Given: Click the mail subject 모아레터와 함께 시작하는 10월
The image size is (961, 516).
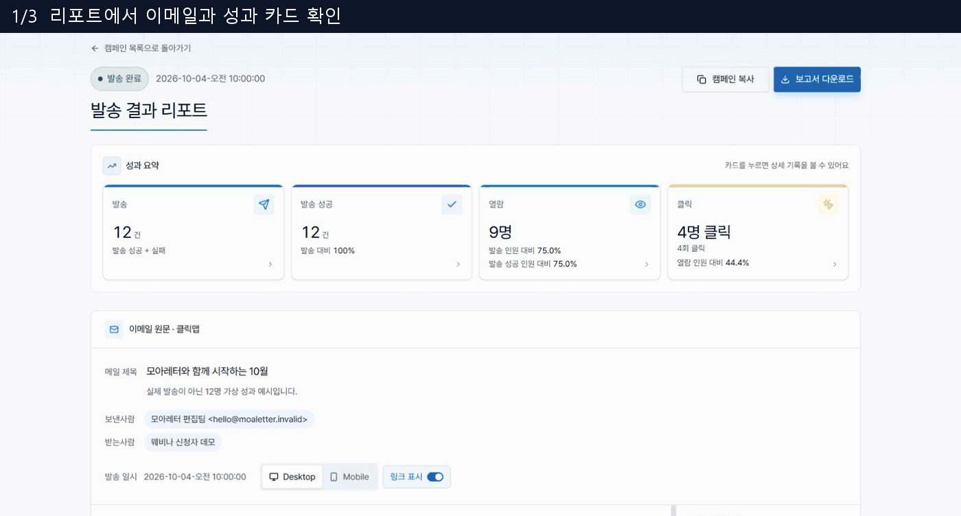Looking at the screenshot, I should (x=207, y=371).
